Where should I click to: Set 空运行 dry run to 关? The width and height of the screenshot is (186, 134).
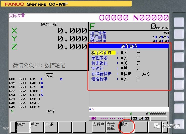[x=124, y=68]
